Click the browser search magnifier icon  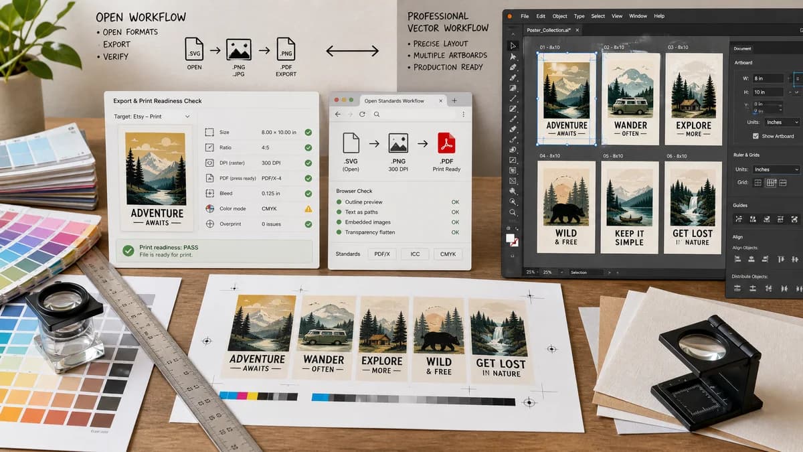tap(377, 115)
